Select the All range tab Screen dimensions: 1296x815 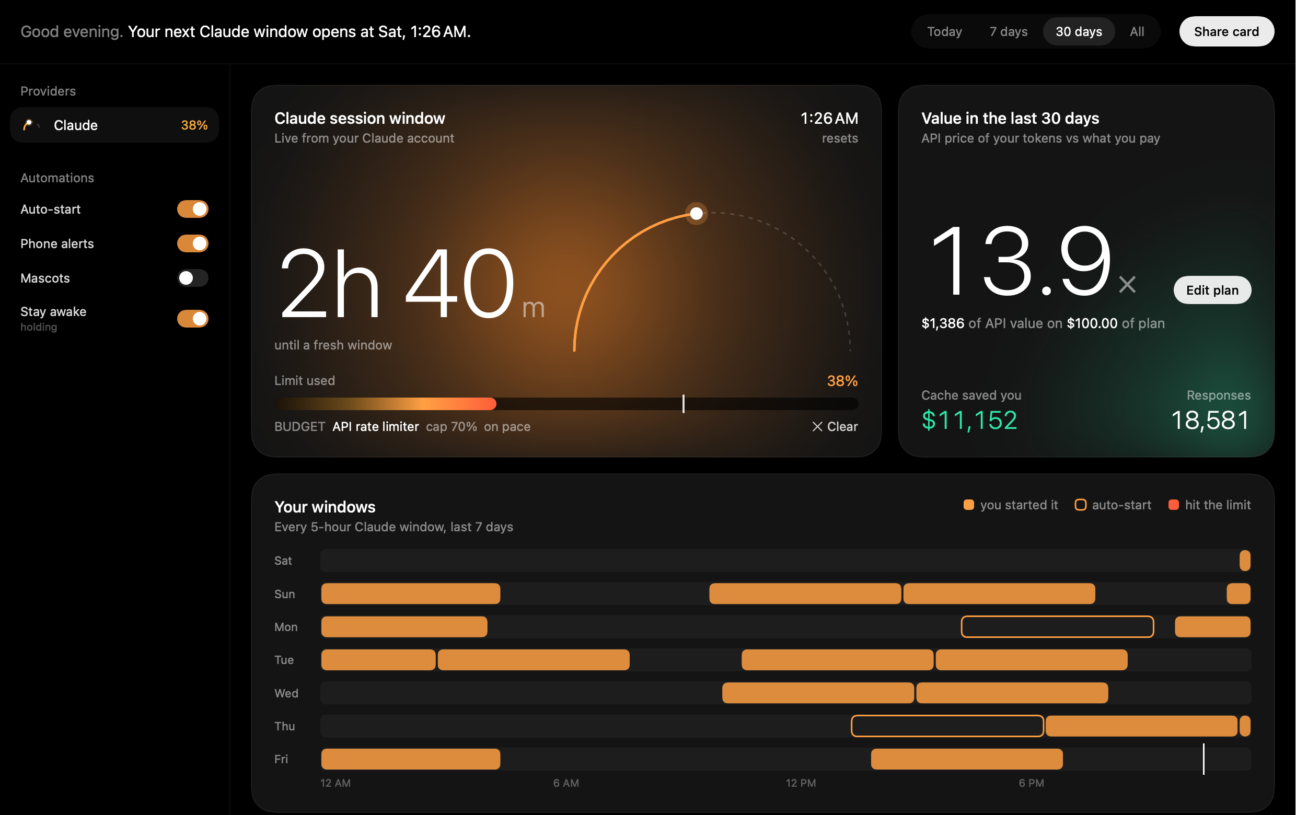pyautogui.click(x=1137, y=32)
